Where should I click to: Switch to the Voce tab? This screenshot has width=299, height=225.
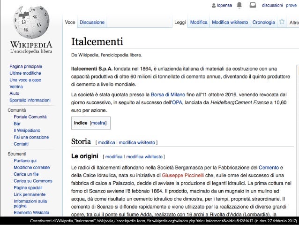click(70, 22)
